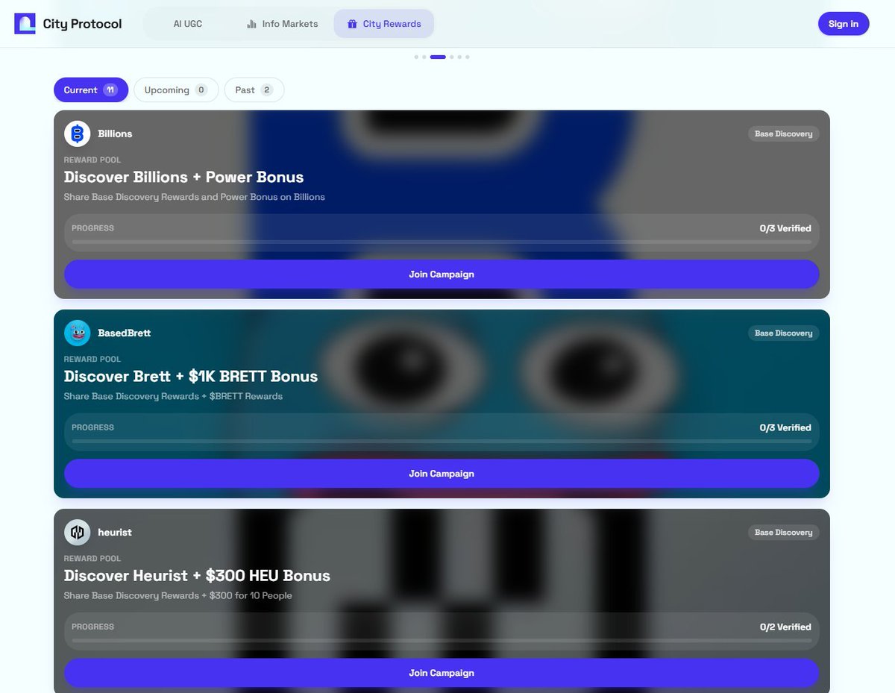Click the "heurist" project name
The height and width of the screenshot is (693, 895).
[x=115, y=533]
